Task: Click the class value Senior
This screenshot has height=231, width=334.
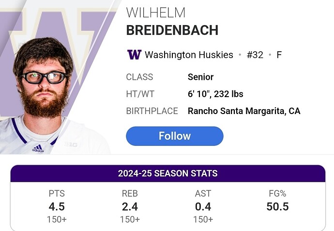Action: tap(200, 77)
